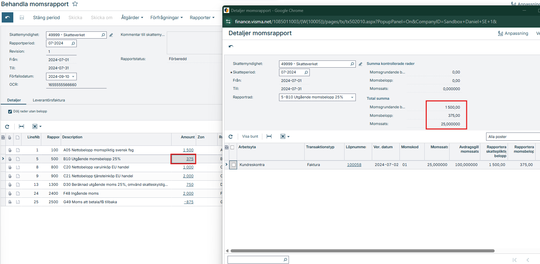Add Behandla momsrapport to favorites star
Viewport: 540px width, 264px height.
(75, 4)
